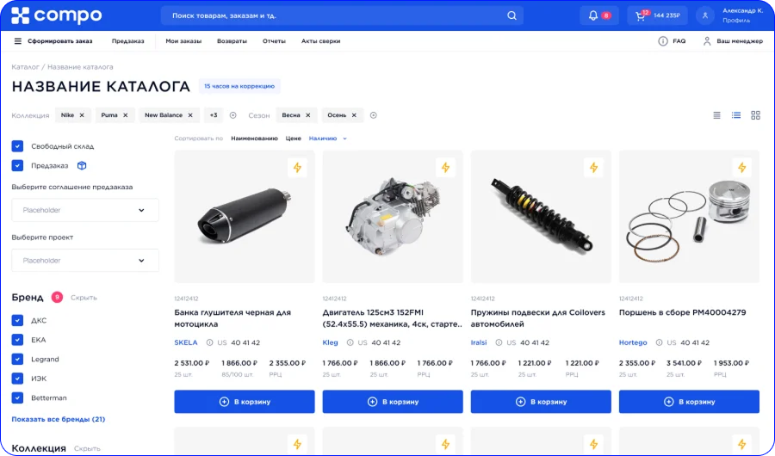Click the search magnifier icon

pyautogui.click(x=512, y=15)
